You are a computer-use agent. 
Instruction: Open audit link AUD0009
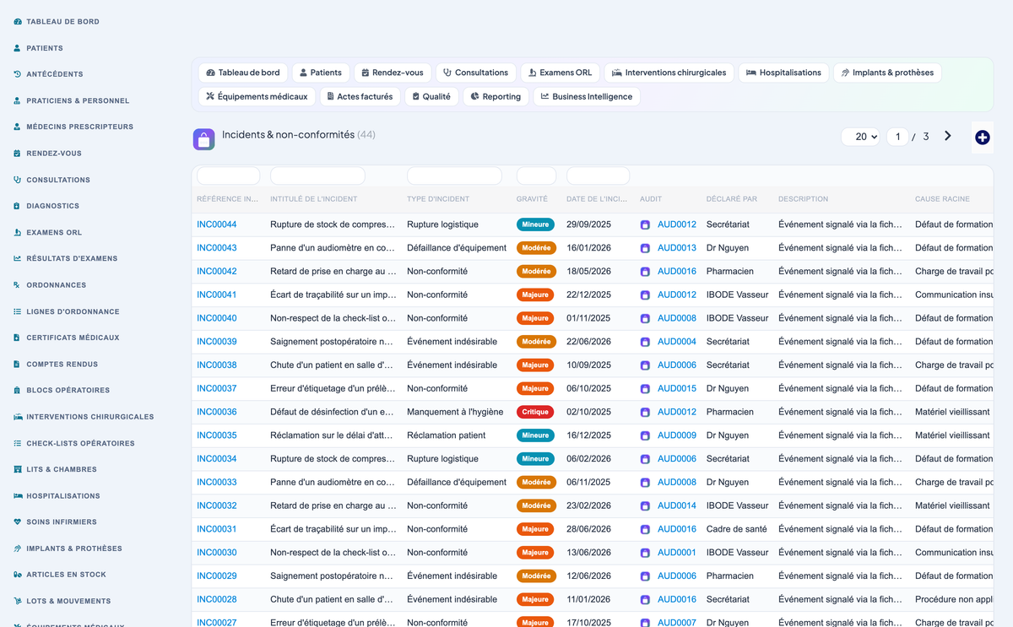click(x=677, y=435)
